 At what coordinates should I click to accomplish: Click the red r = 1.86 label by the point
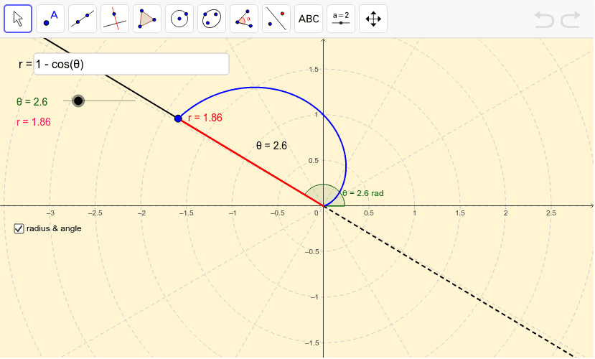tap(205, 118)
